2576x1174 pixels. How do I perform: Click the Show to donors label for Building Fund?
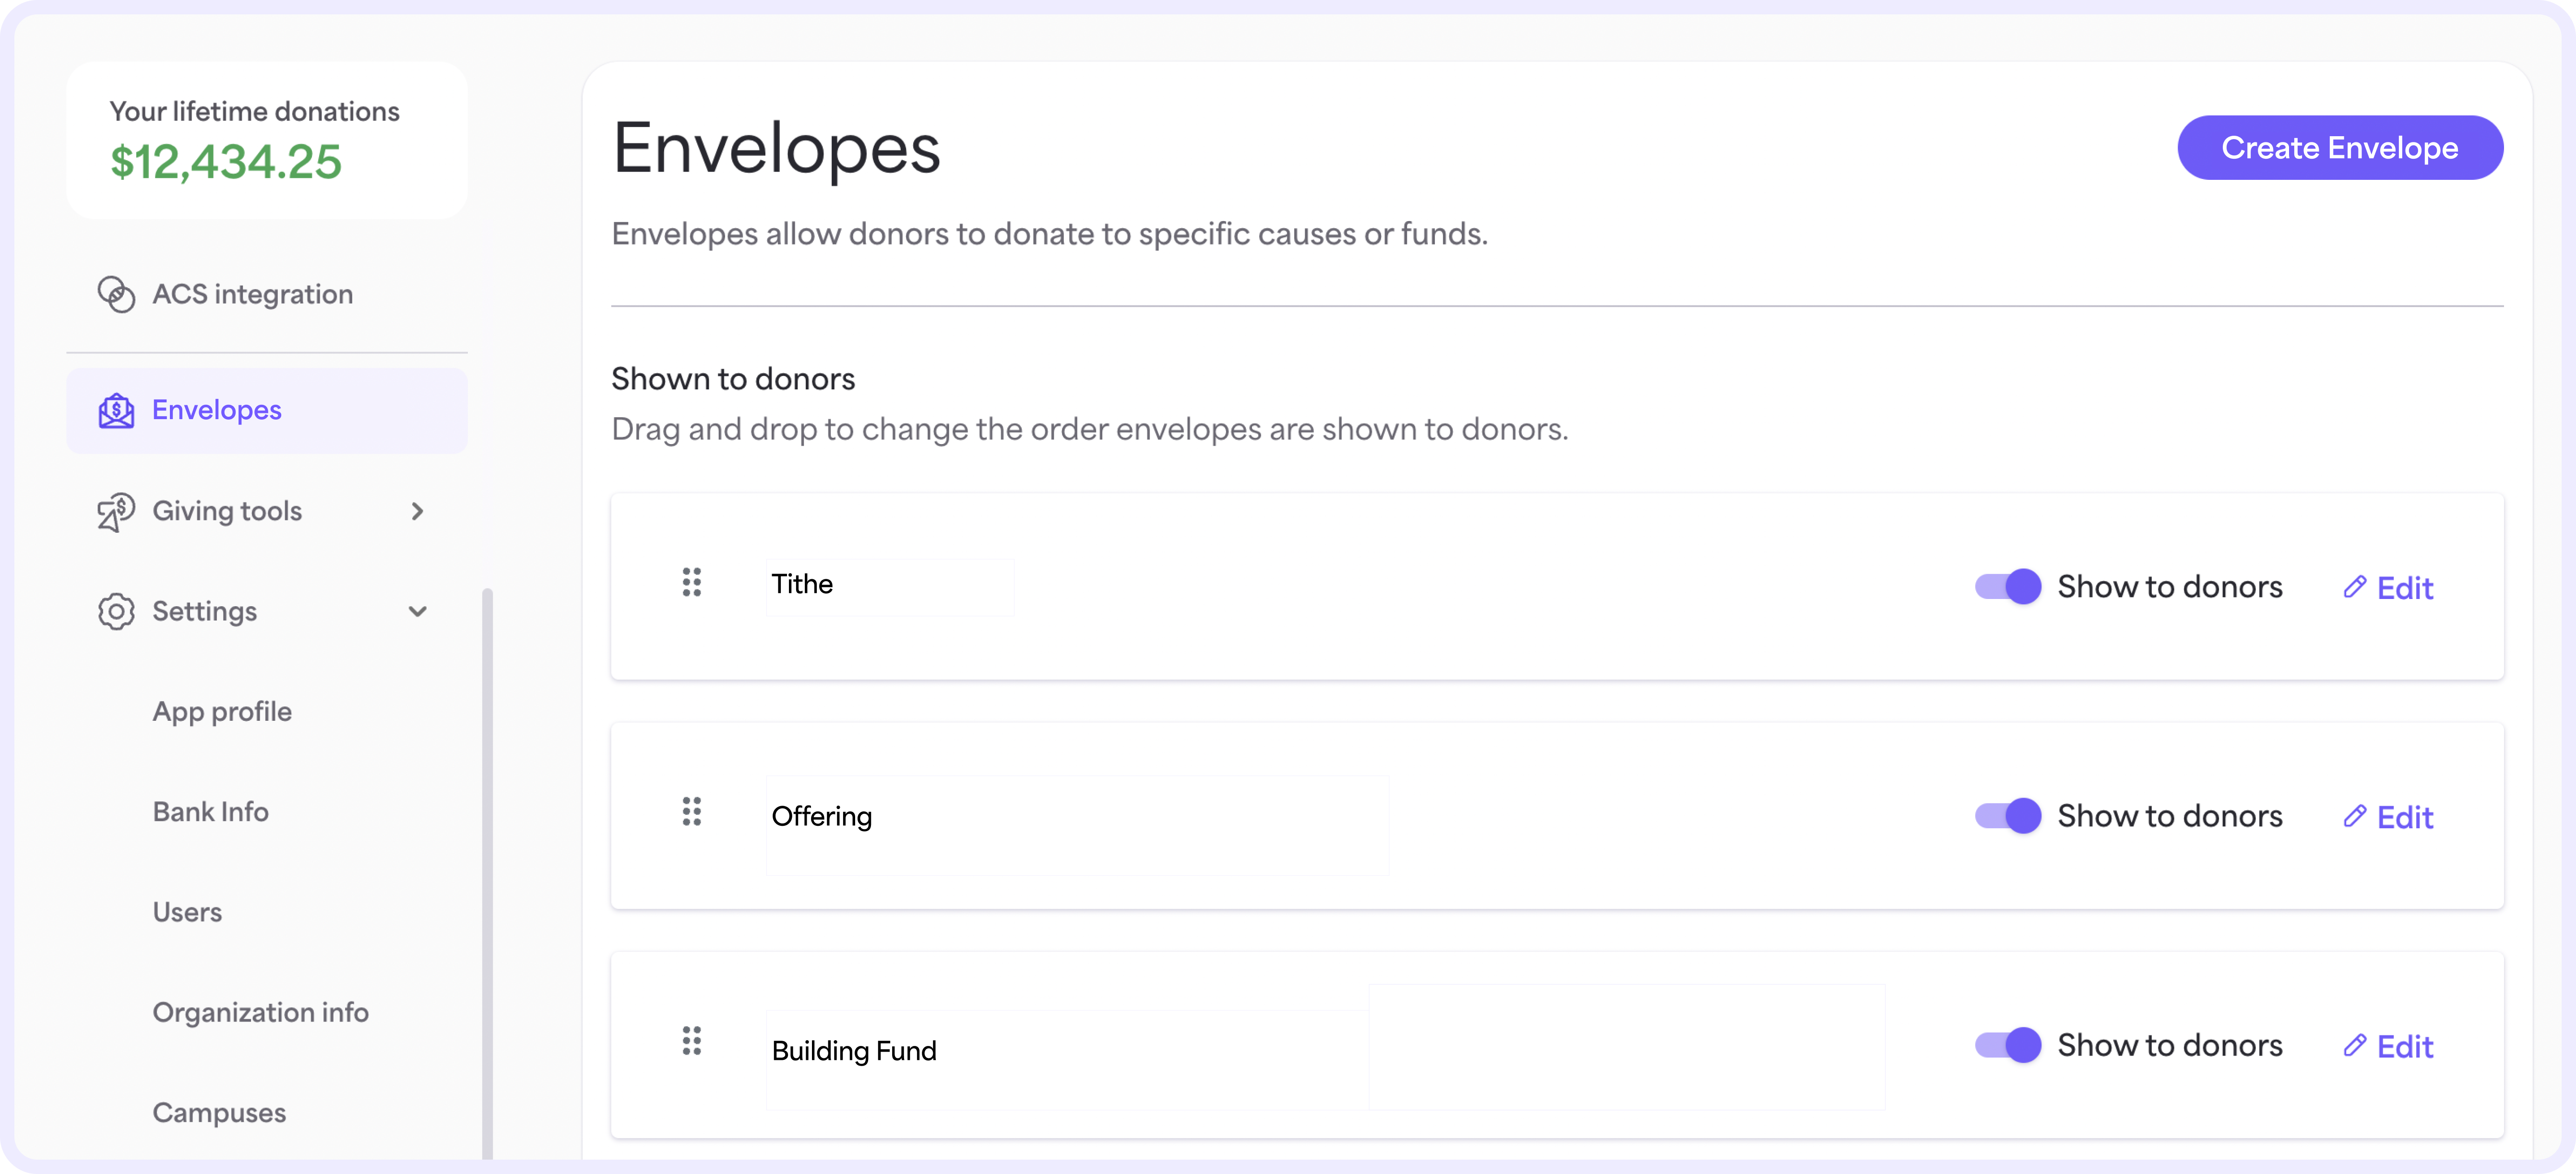(2170, 1045)
